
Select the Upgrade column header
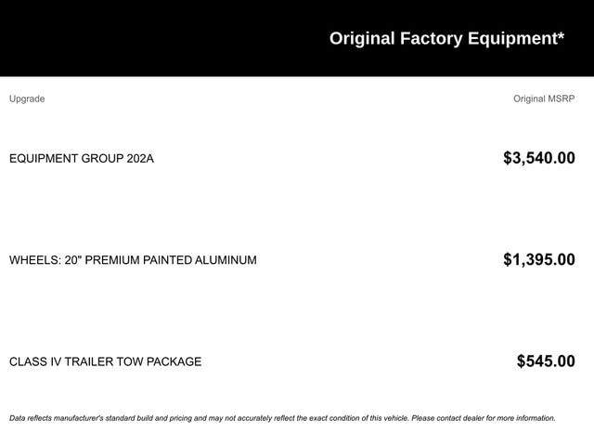tap(27, 99)
